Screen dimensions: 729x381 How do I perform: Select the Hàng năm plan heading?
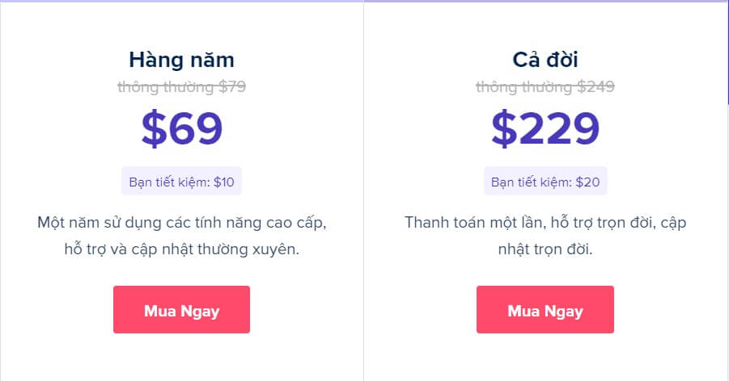coord(181,60)
